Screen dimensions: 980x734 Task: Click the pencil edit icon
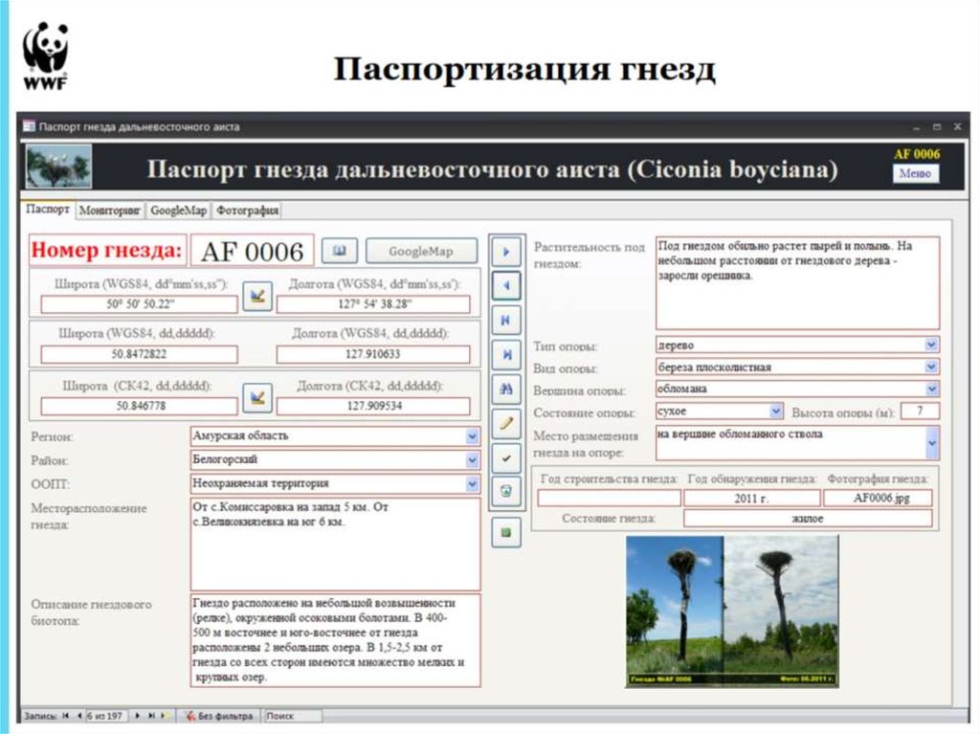coord(506,422)
